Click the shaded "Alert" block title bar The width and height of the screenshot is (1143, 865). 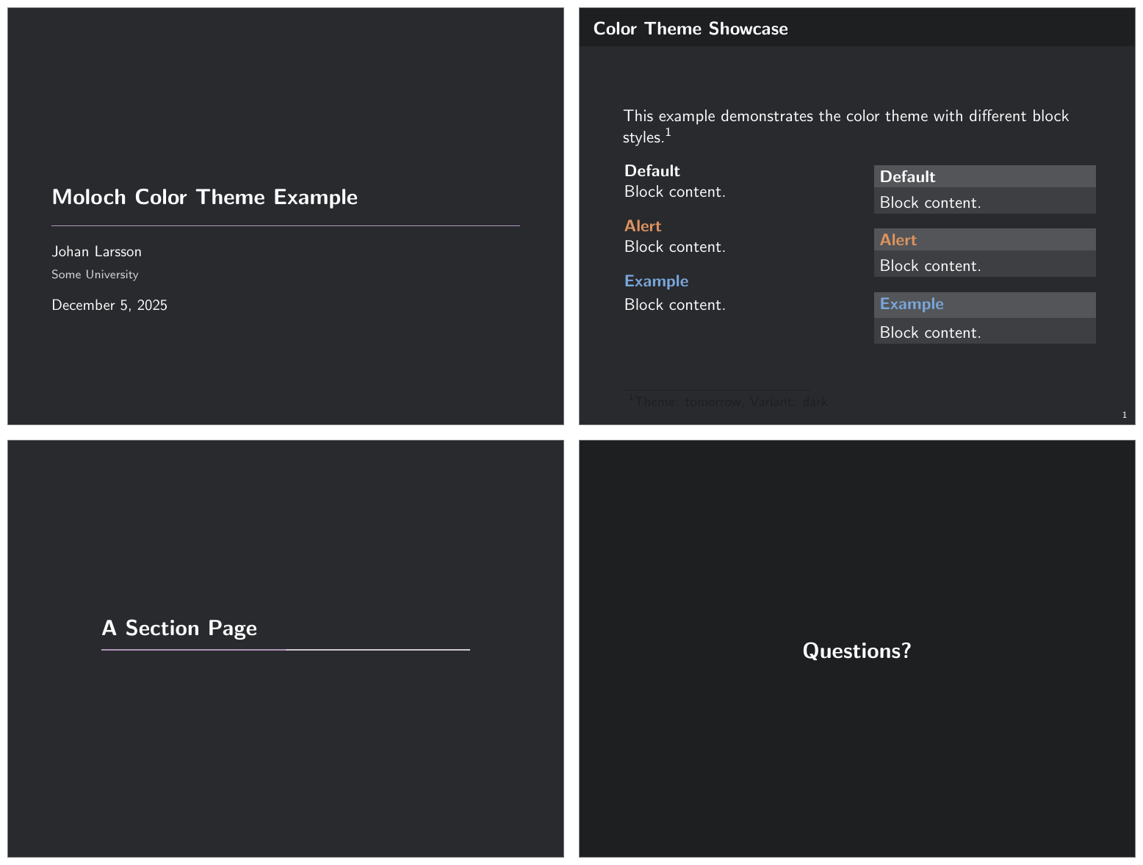[984, 240]
